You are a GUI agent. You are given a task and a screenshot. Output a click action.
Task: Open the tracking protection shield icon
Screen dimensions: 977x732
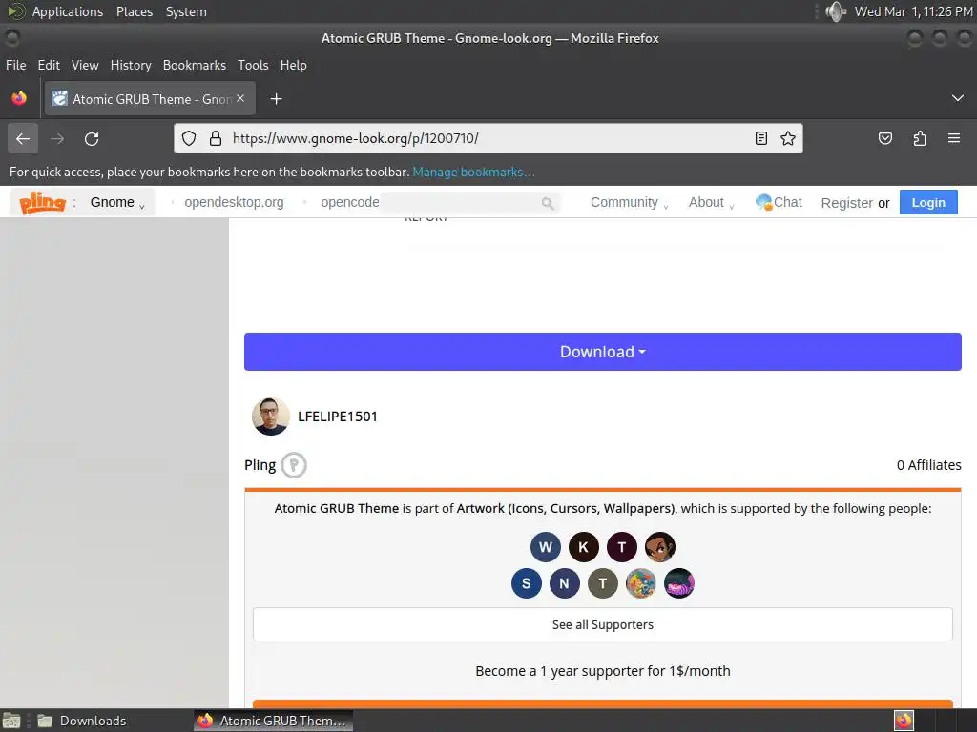[189, 138]
